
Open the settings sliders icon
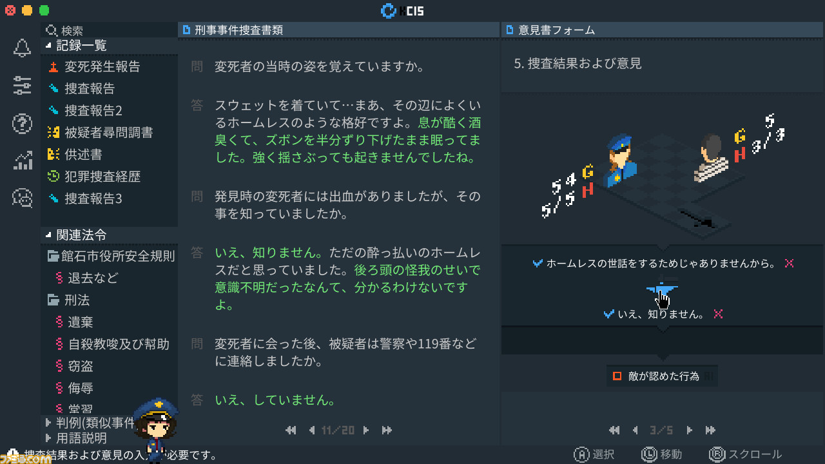pyautogui.click(x=22, y=85)
